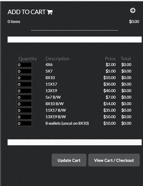The height and width of the screenshot is (186, 143).
Task: Open View Cart / Checkout
Action: 114,160
